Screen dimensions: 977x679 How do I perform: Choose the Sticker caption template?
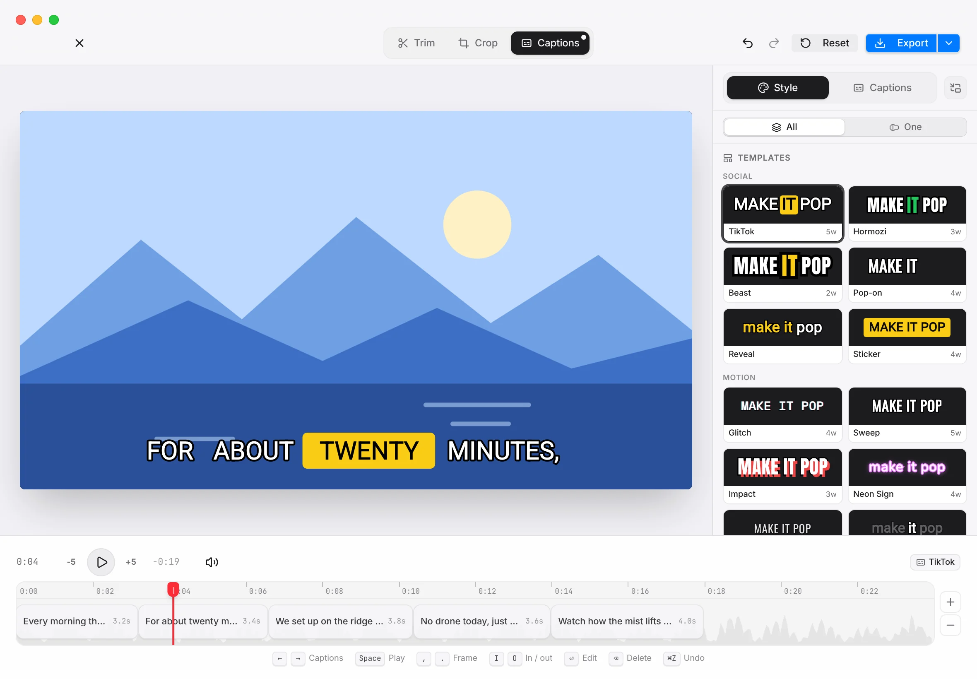tap(907, 336)
